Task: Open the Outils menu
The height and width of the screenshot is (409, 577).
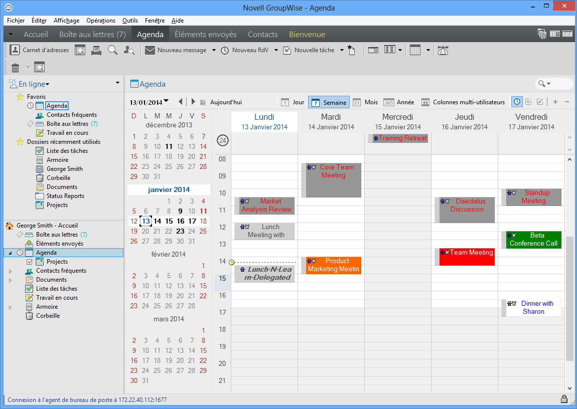Action: point(130,21)
